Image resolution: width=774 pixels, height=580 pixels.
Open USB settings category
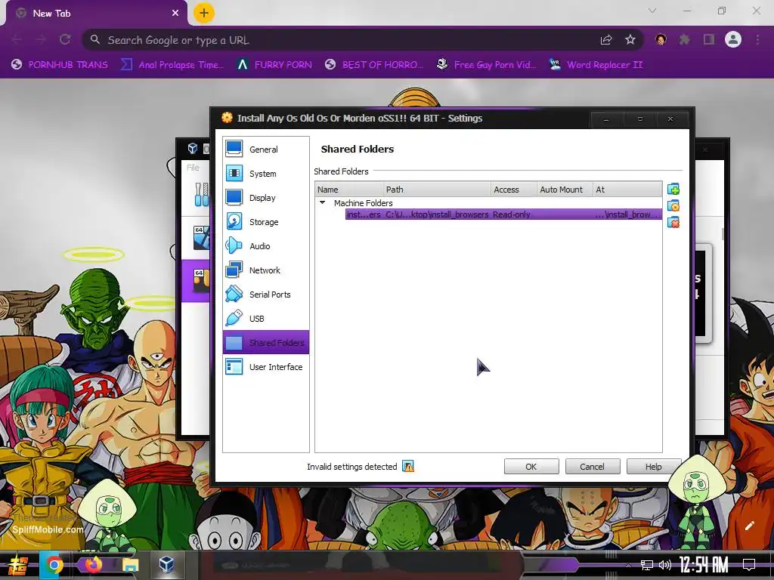point(265,318)
